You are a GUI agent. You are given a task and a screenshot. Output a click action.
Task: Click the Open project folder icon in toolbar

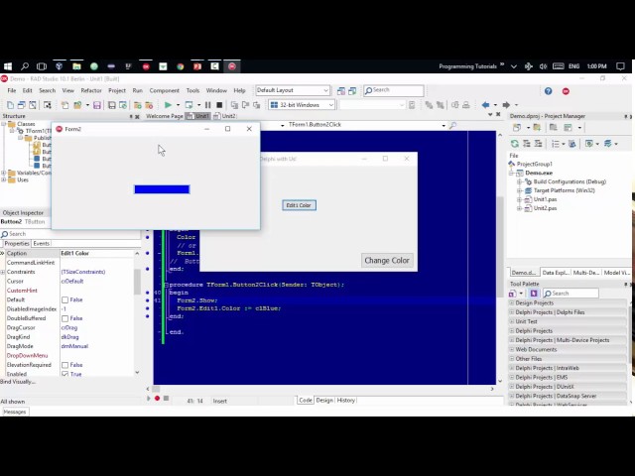pos(77,105)
